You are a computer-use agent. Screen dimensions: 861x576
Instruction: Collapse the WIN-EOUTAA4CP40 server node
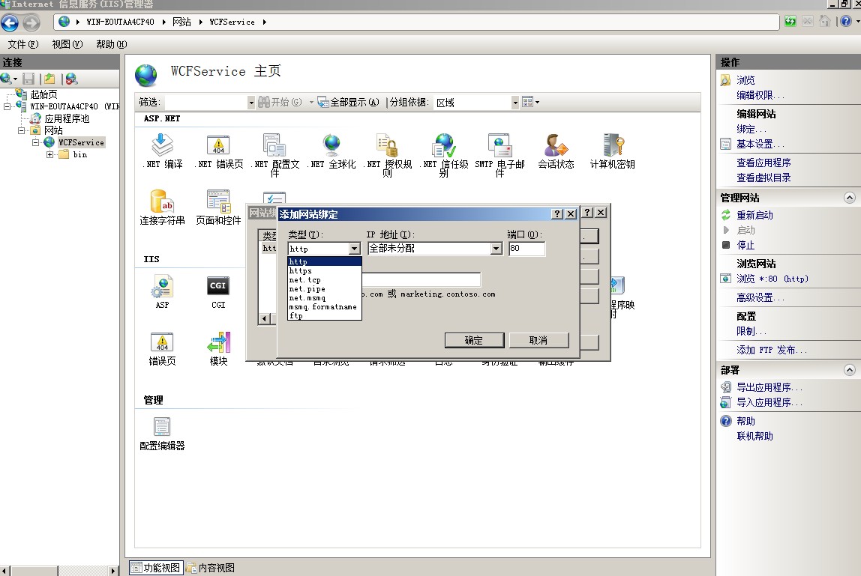(7, 106)
